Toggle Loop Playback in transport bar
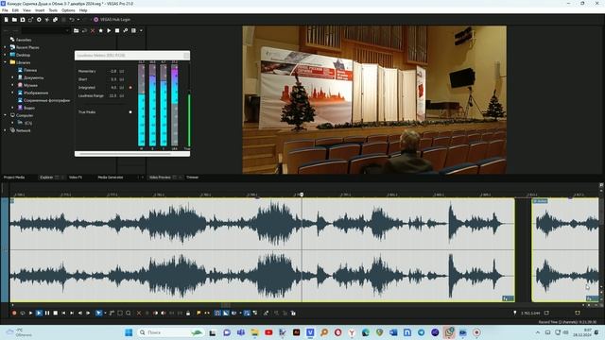The width and height of the screenshot is (605, 340). click(x=23, y=313)
